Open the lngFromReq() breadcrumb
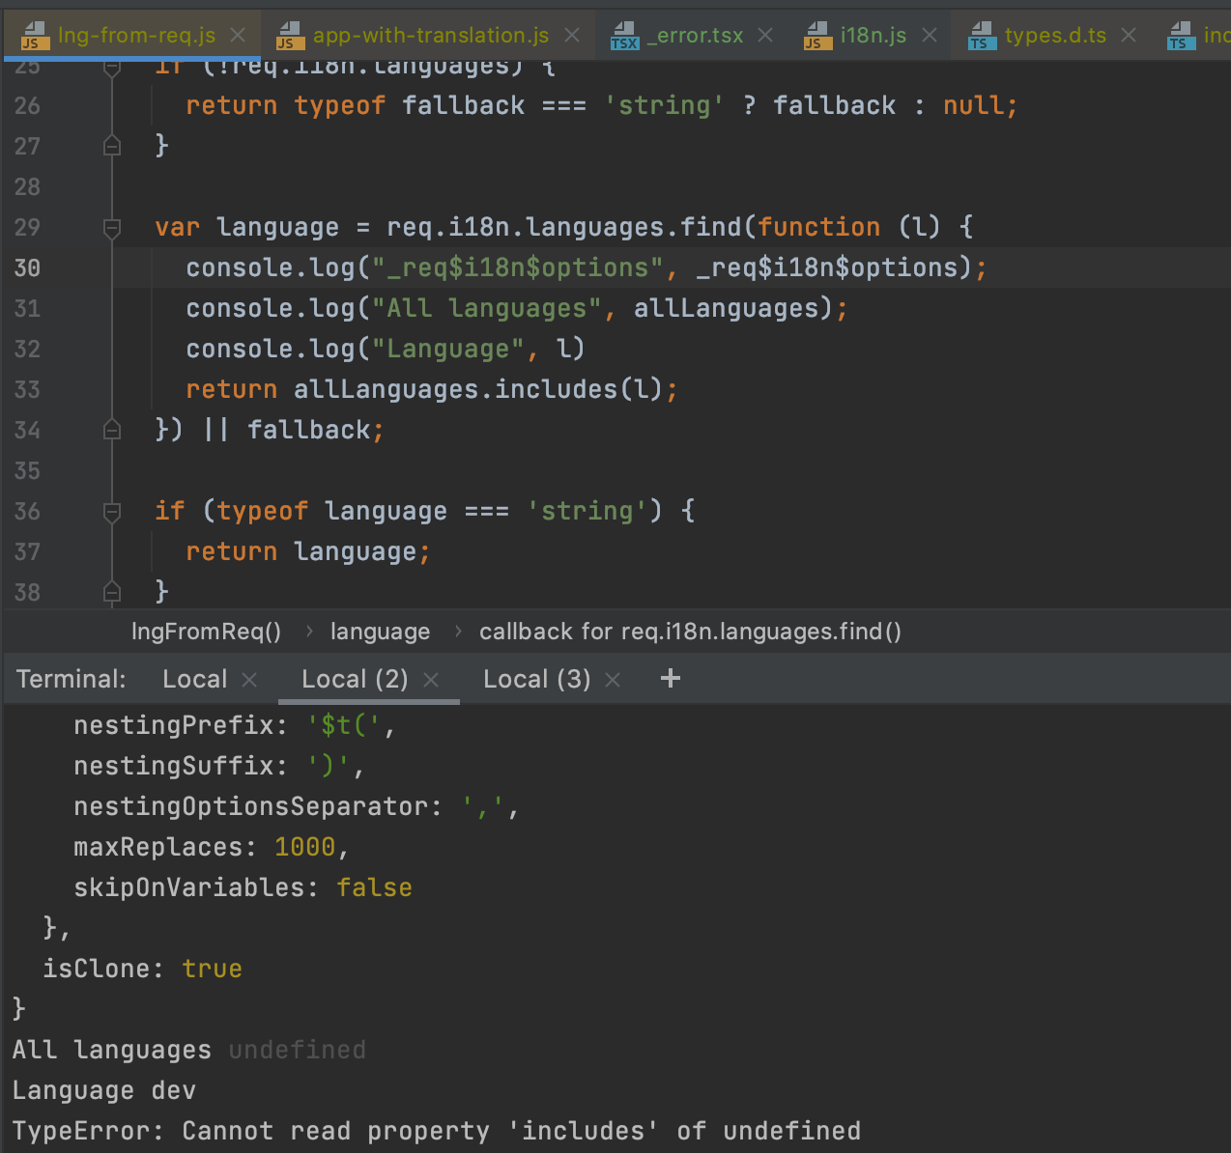 pos(206,632)
